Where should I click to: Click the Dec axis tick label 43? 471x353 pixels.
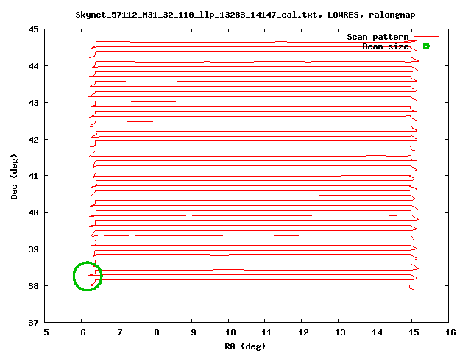pos(34,103)
